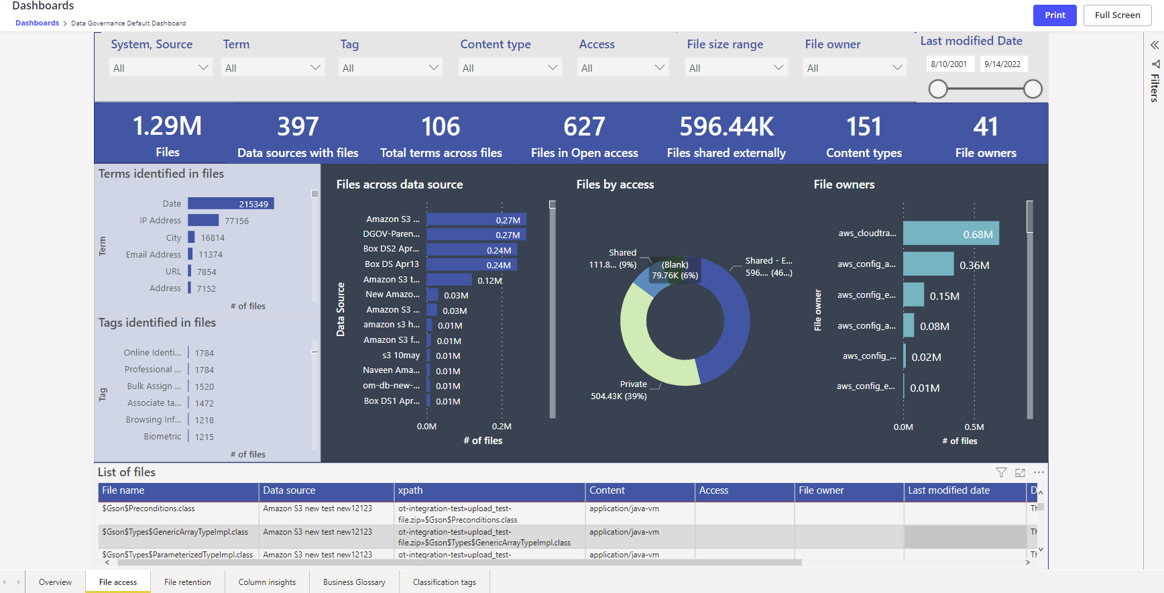Viewport: 1164px width, 593px height.
Task: Expand the Content type filter dropdown
Action: pyautogui.click(x=510, y=68)
